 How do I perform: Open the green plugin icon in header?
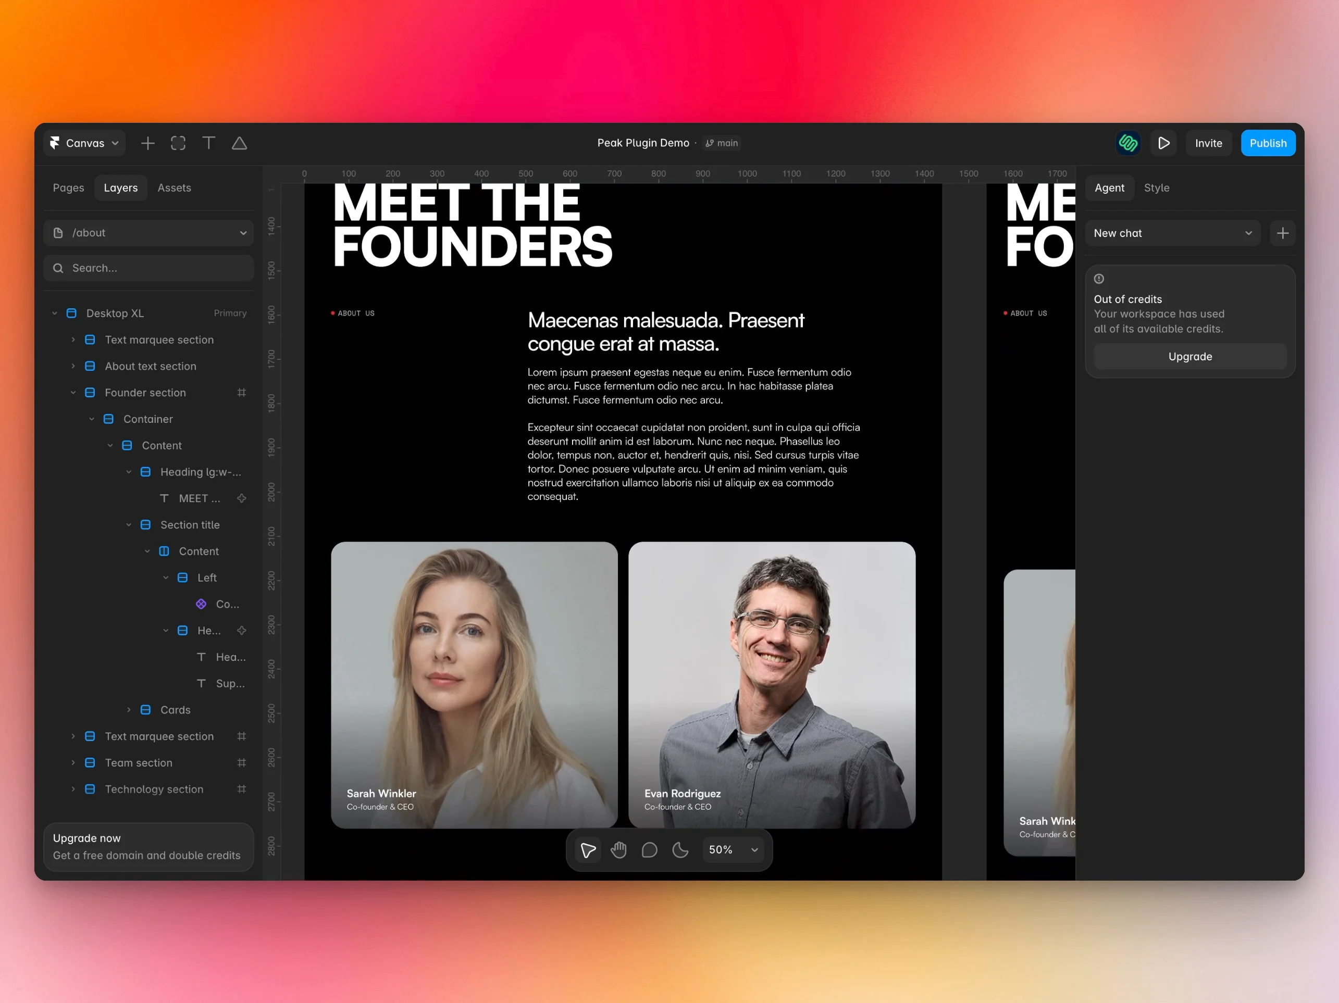click(1128, 143)
